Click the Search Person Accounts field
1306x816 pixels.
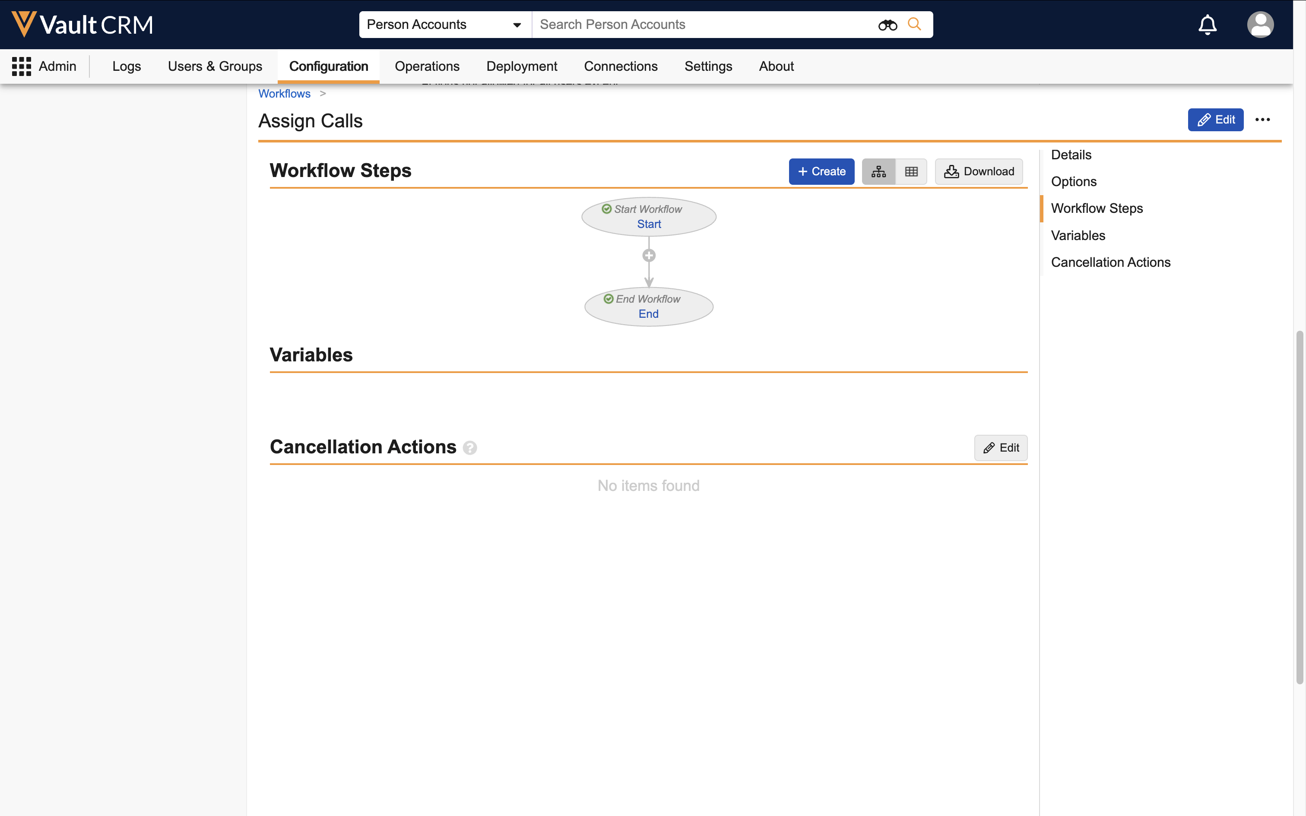click(701, 25)
